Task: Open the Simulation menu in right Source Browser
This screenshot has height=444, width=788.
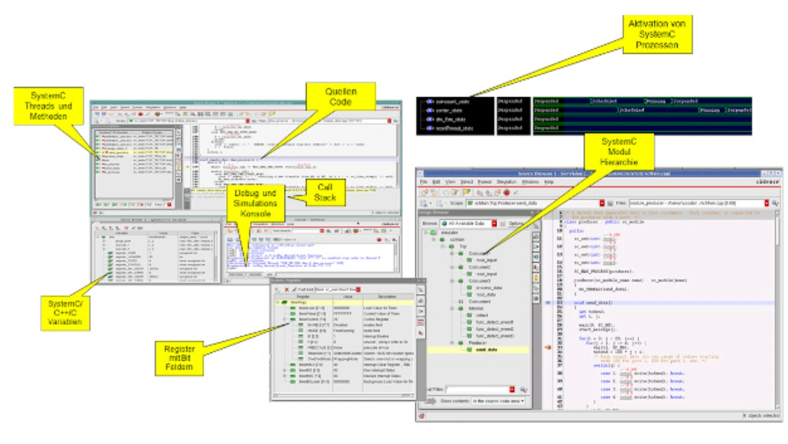Action: click(x=506, y=182)
